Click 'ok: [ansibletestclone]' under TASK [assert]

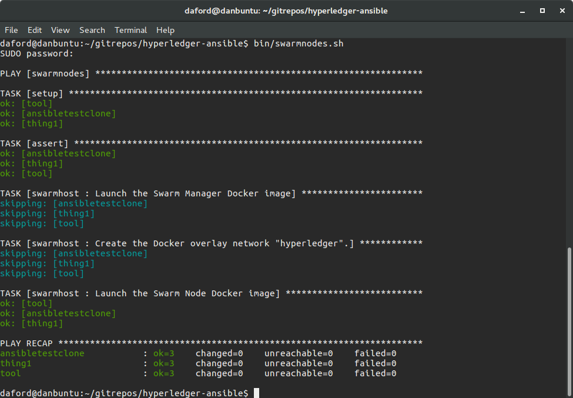(x=58, y=153)
